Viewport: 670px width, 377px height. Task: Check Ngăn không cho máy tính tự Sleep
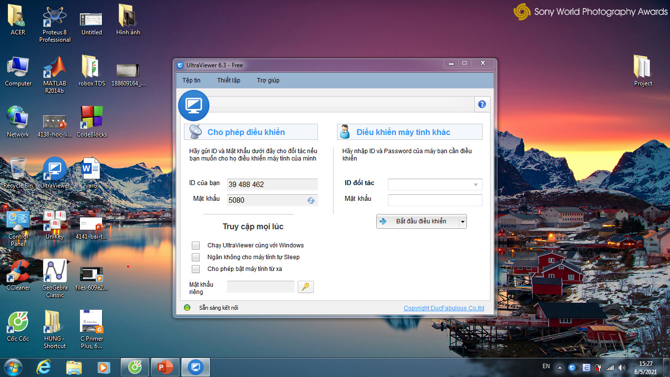(196, 257)
